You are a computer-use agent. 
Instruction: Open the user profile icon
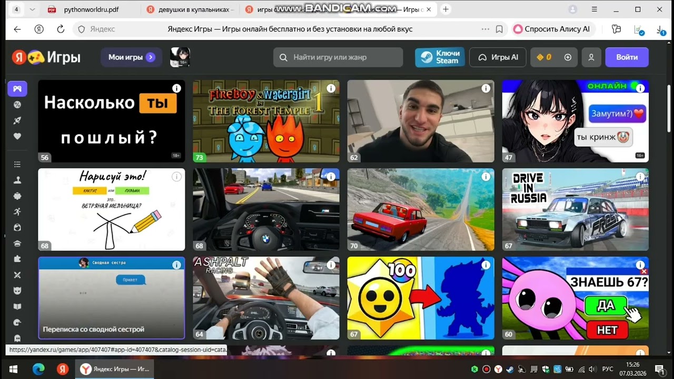[x=591, y=57]
